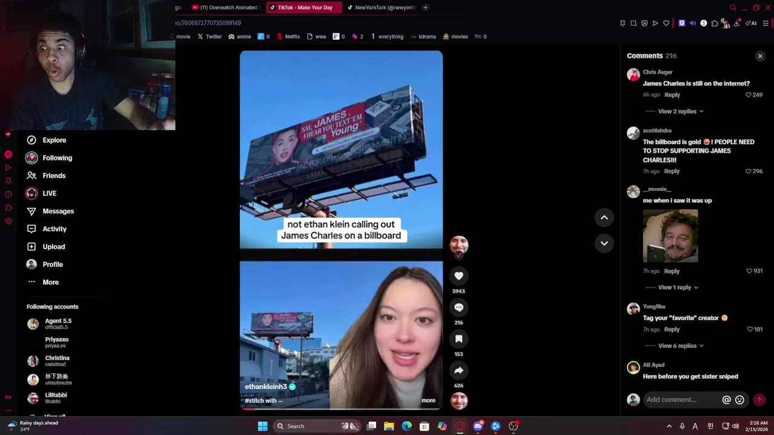Expand caption with 'more' link
The image size is (774, 435).
(428, 400)
